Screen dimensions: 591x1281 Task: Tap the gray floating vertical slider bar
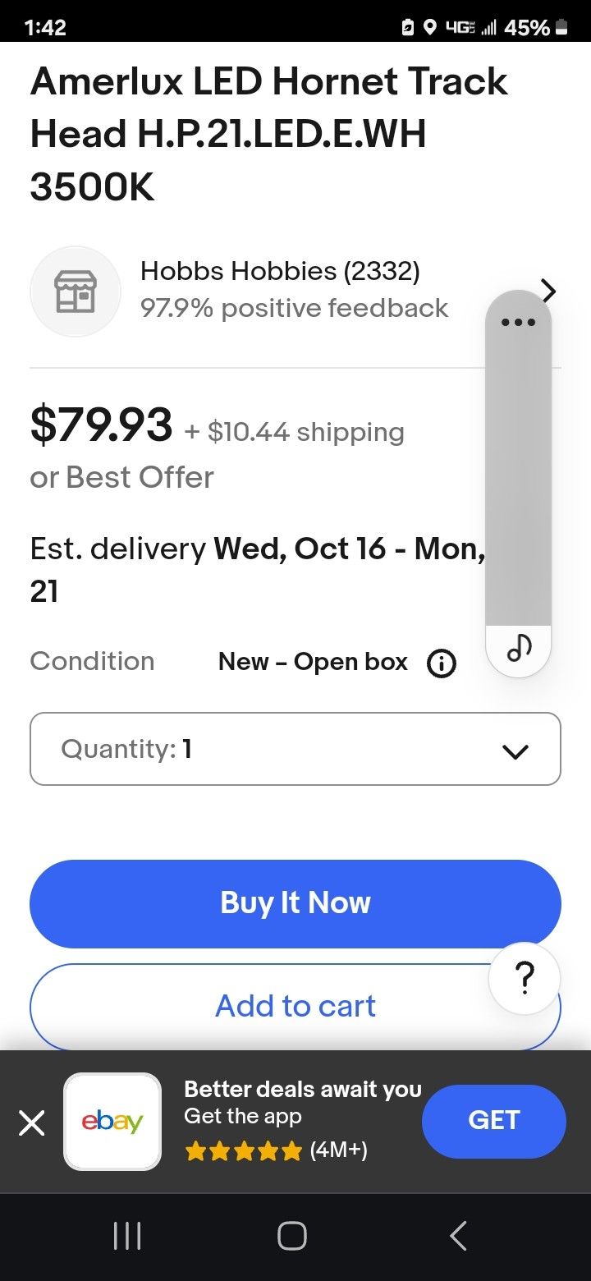click(x=518, y=476)
